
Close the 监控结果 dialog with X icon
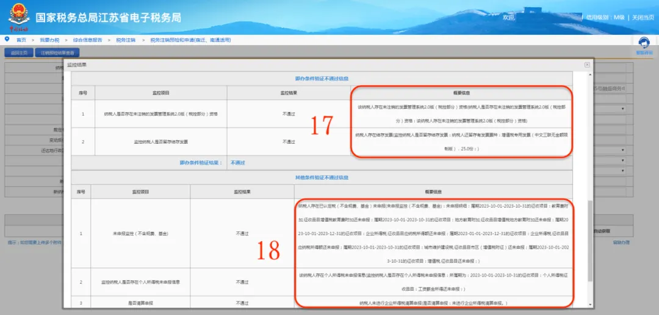click(x=587, y=65)
